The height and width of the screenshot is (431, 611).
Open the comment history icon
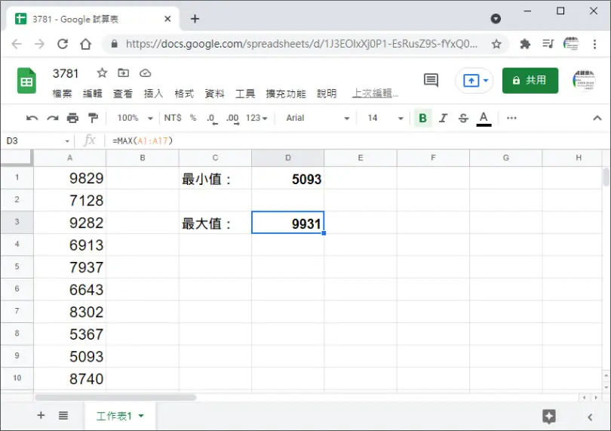[431, 80]
